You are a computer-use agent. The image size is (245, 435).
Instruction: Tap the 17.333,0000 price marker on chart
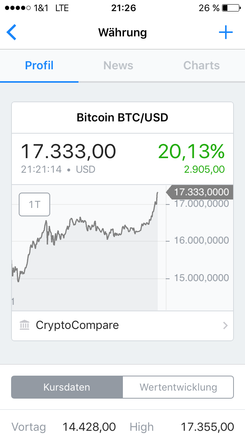coord(200,192)
